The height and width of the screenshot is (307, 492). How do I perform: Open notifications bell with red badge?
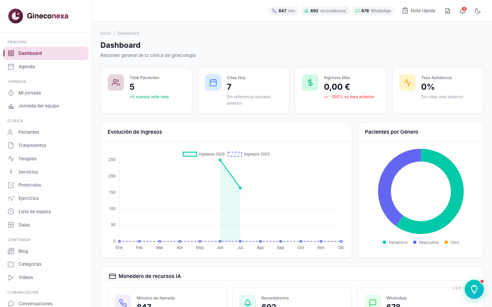click(x=463, y=11)
